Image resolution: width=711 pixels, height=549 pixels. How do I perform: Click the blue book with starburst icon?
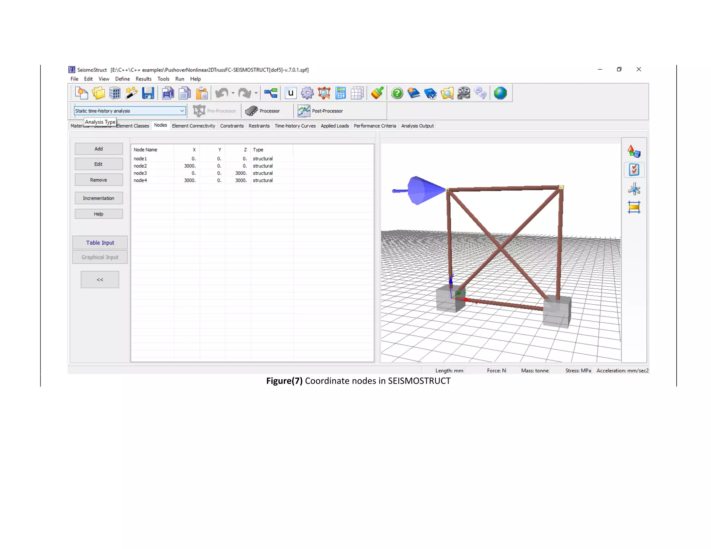click(413, 93)
